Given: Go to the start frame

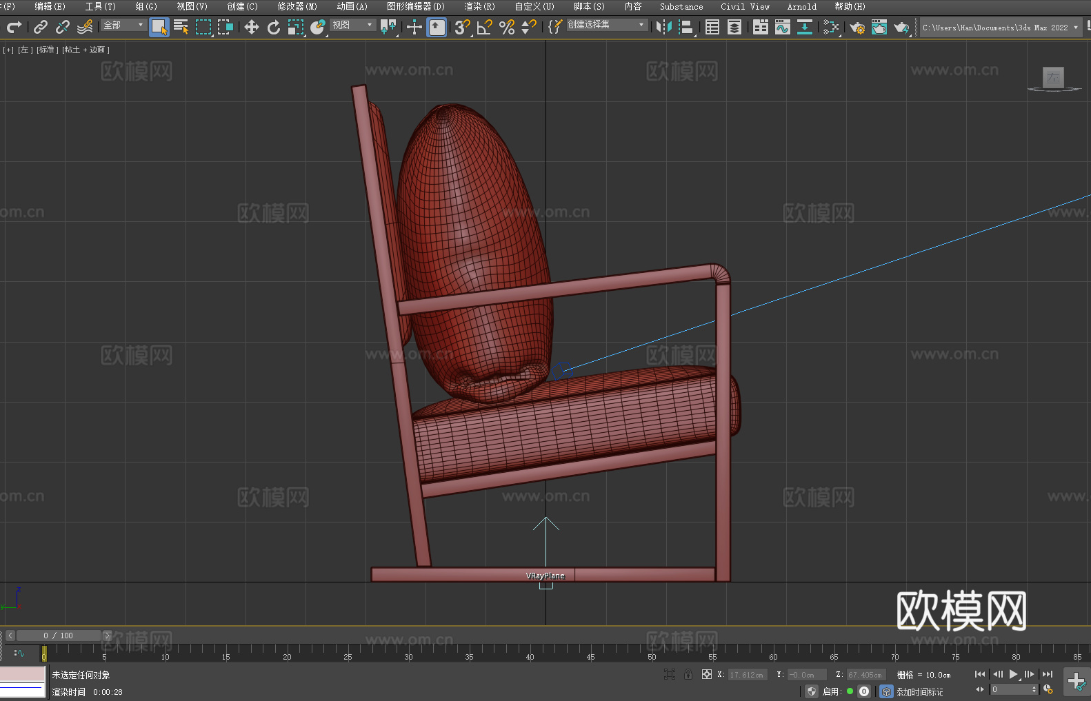Looking at the screenshot, I should (980, 674).
